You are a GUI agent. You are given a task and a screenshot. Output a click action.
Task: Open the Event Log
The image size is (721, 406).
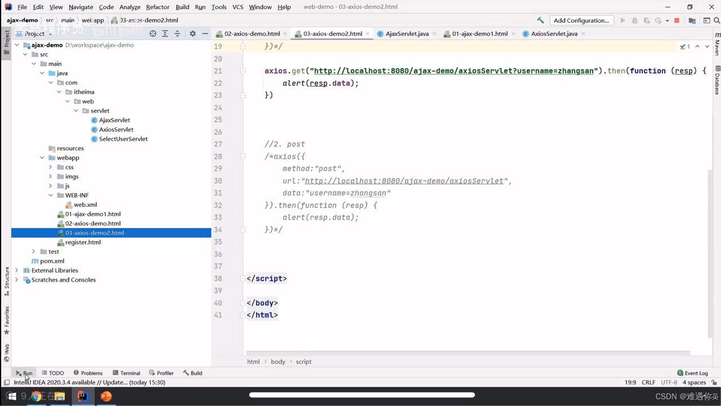tap(692, 373)
